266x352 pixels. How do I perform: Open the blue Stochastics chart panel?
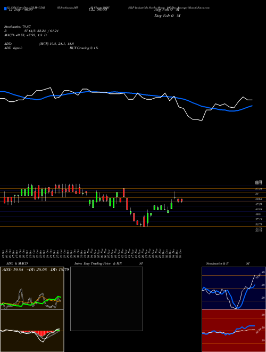[234, 288]
